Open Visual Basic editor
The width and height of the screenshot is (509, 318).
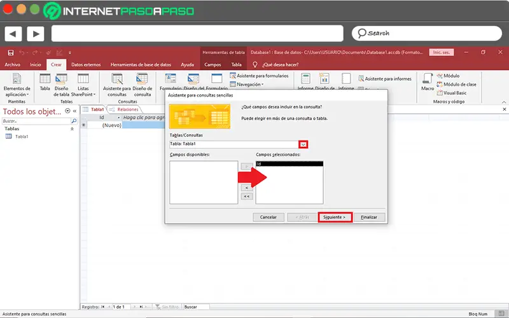click(452, 93)
